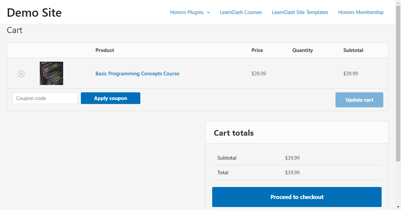Click the Demo Site logo text
Screen dimensions: 401x210
pyautogui.click(x=34, y=12)
